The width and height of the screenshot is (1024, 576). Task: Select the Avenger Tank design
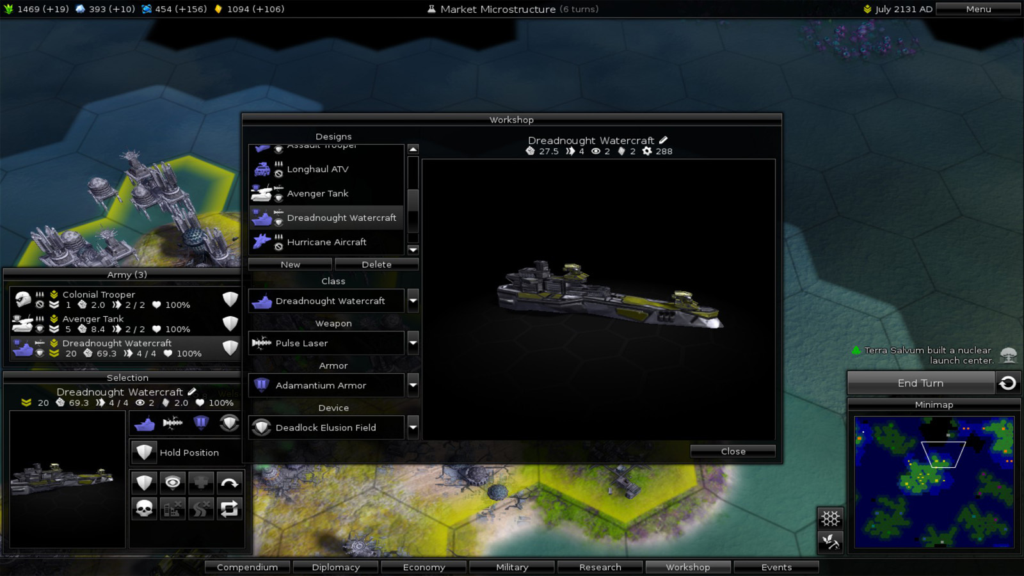326,193
